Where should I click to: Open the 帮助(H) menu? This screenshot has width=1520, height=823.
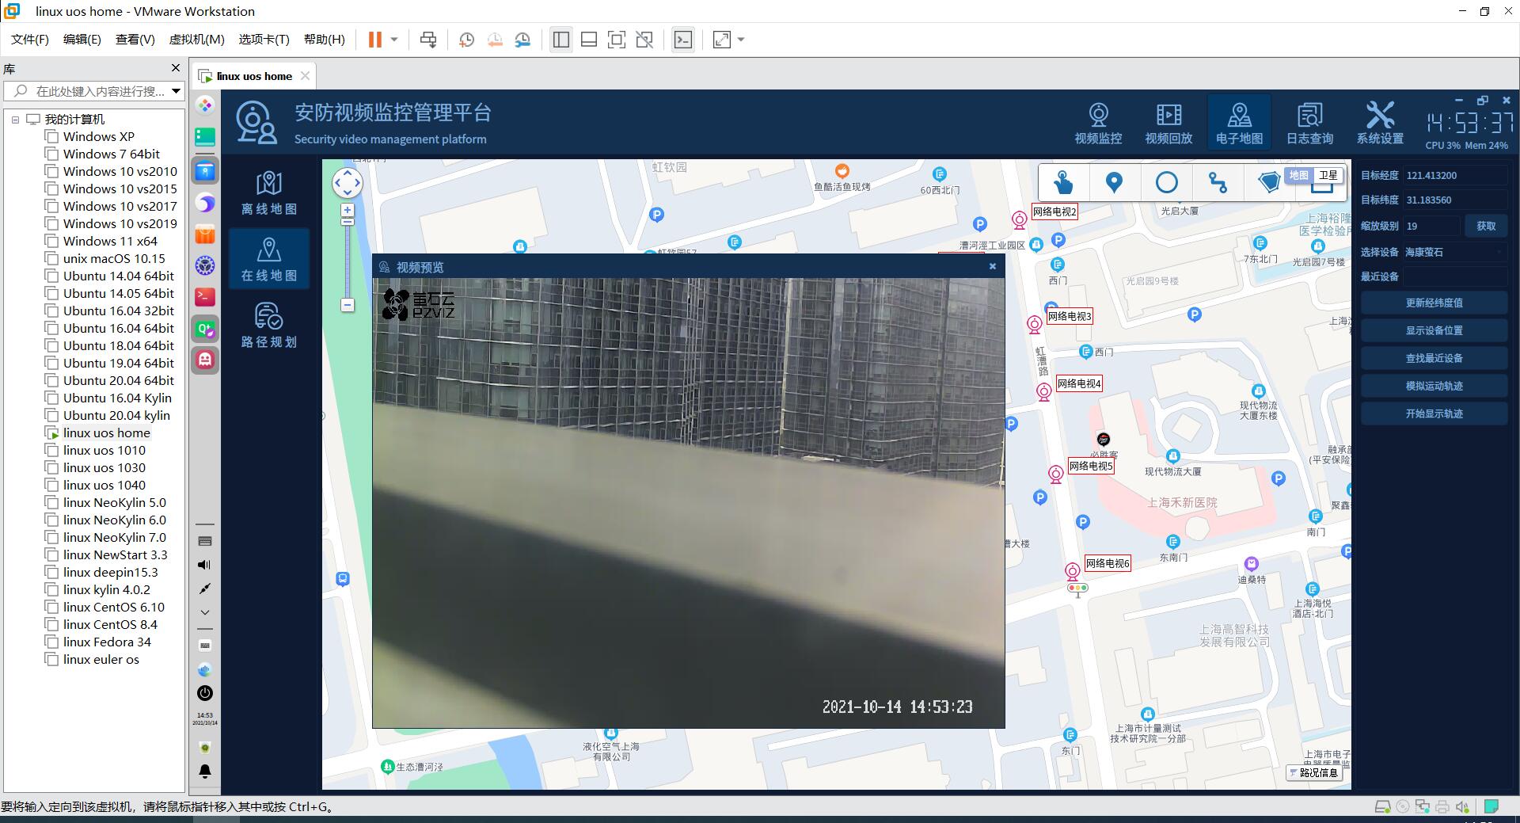pyautogui.click(x=325, y=40)
